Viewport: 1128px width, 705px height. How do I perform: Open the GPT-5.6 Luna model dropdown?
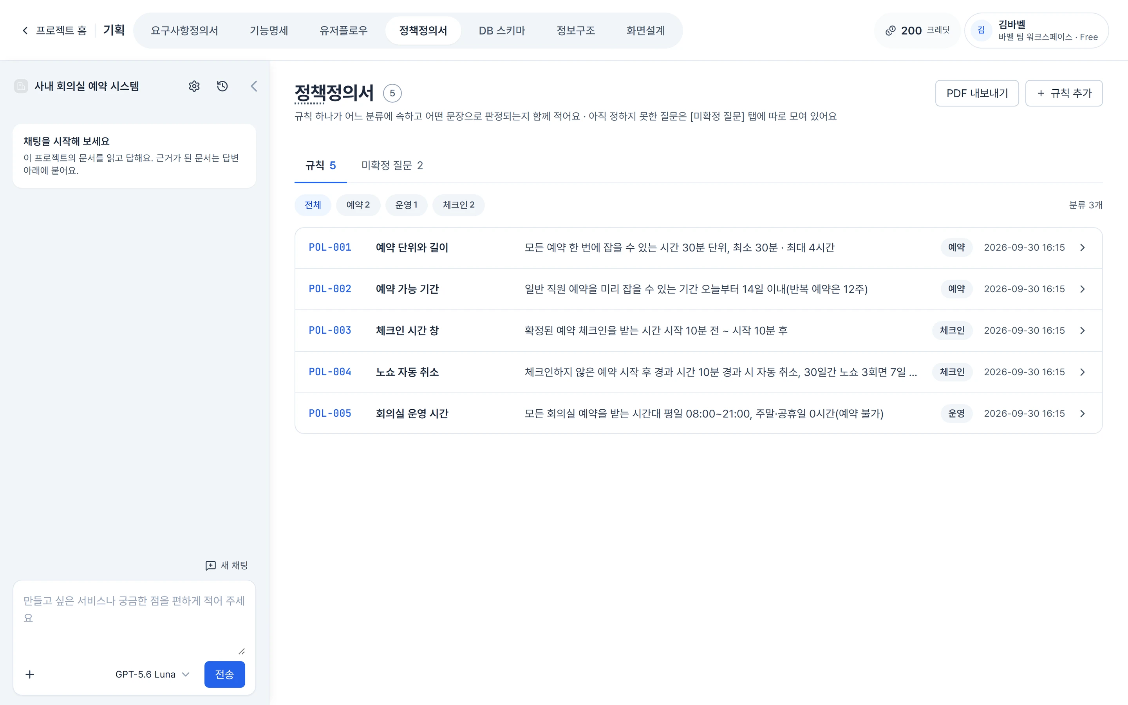(x=152, y=674)
